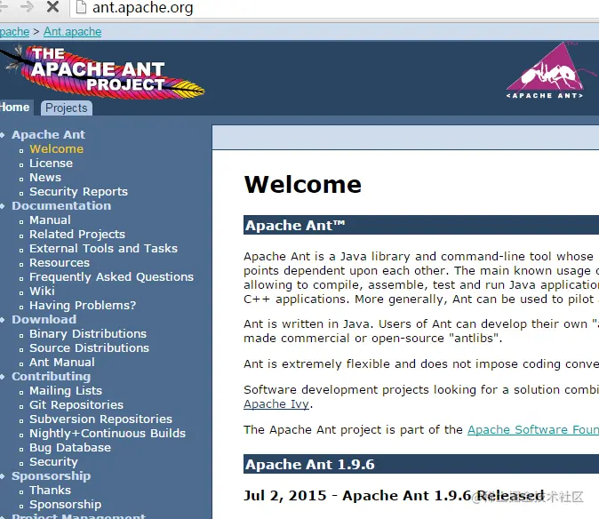Focus the ant.apache.org address field
Screen dimensions: 599x519
(336, 8)
